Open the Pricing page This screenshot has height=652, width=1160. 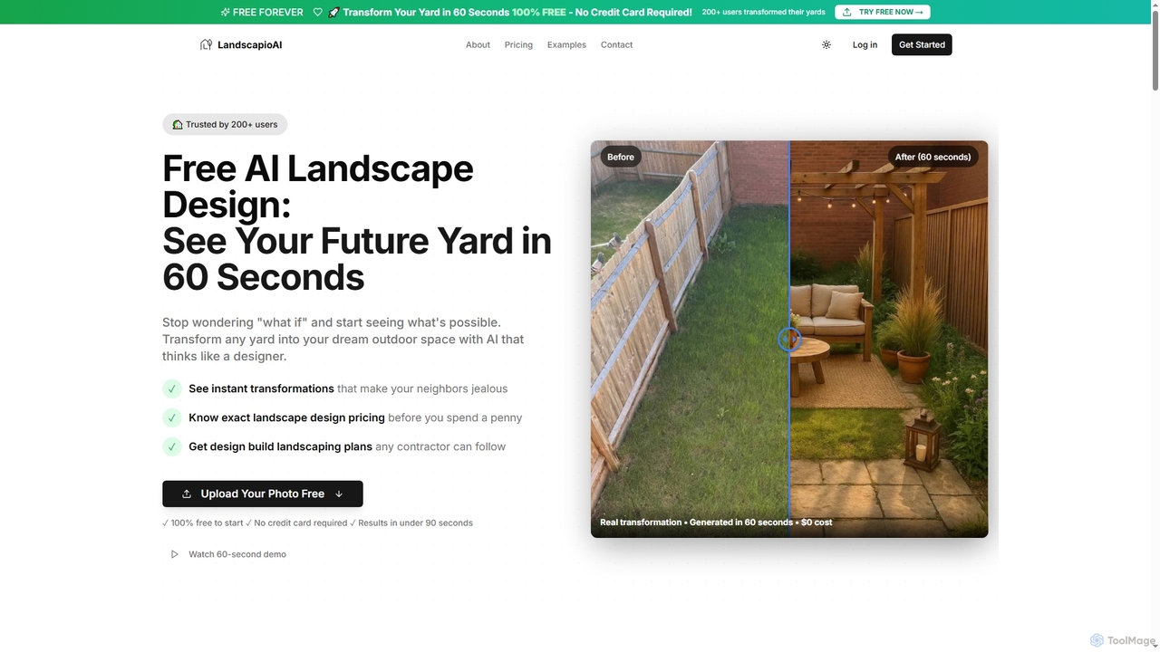(x=518, y=44)
